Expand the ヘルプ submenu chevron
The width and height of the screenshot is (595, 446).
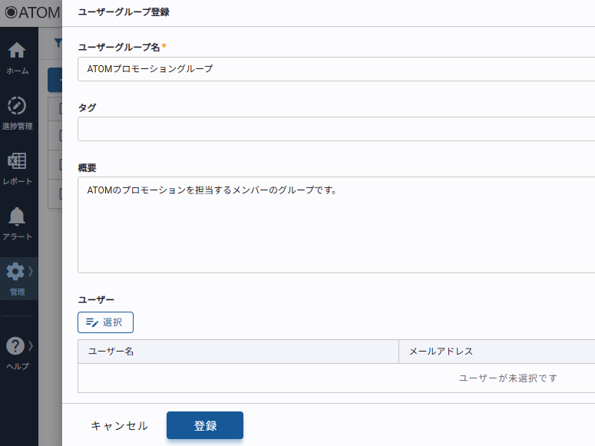pos(31,345)
